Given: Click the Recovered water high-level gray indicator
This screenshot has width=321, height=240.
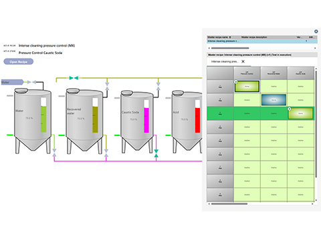Looking at the screenshot, I should [62, 96].
